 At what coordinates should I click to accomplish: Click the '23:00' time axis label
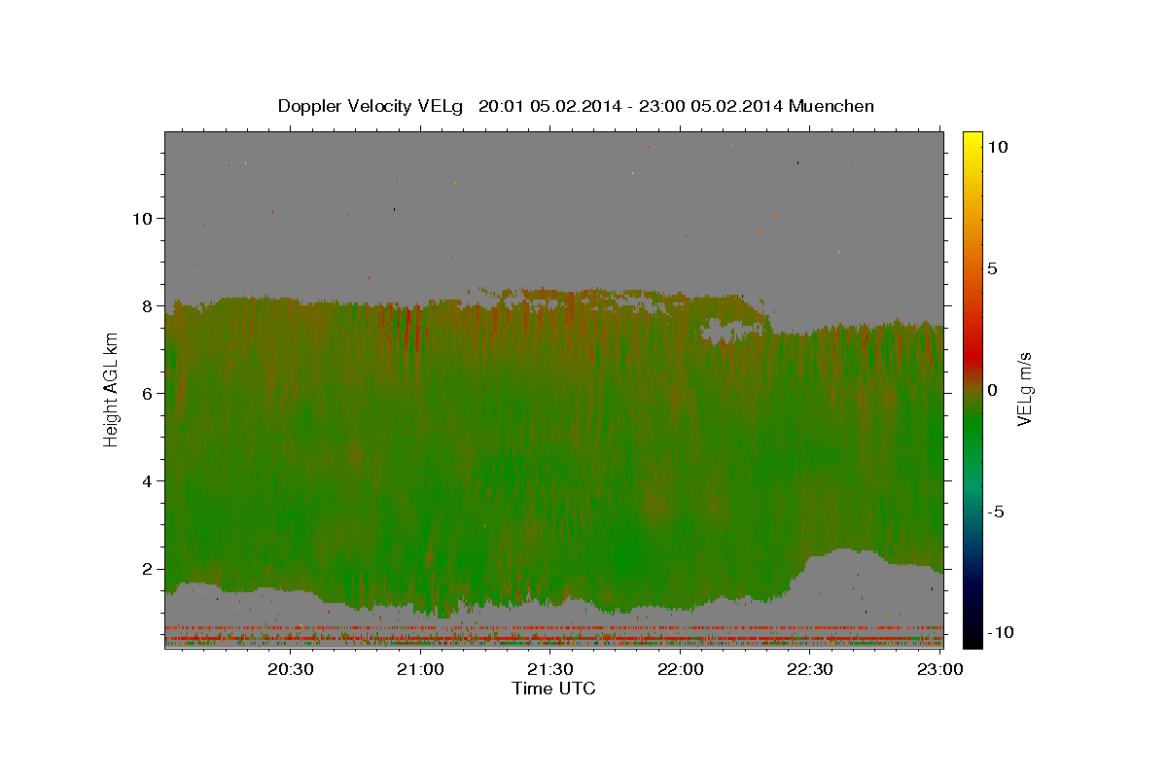point(940,669)
